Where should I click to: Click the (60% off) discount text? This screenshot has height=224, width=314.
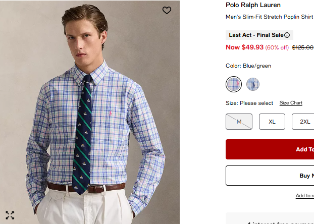point(277,47)
